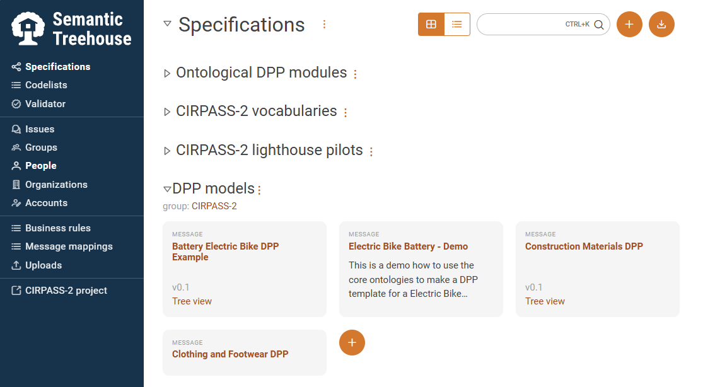The image size is (703, 387).
Task: Open Tree view of Battery Electric Bike DPP
Action: (192, 301)
